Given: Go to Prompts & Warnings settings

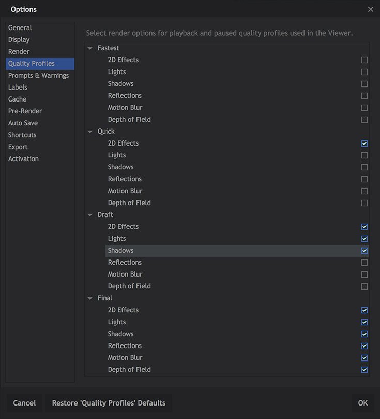Looking at the screenshot, I should (x=38, y=76).
